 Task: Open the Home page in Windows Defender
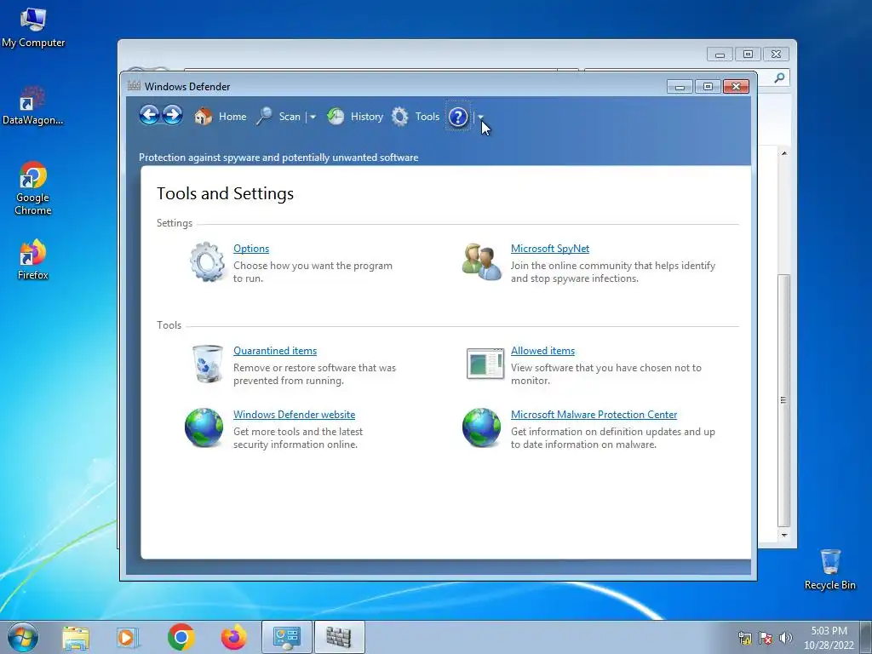pos(221,116)
